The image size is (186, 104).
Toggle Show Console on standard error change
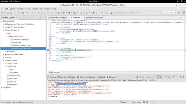pyautogui.click(x=161, y=77)
